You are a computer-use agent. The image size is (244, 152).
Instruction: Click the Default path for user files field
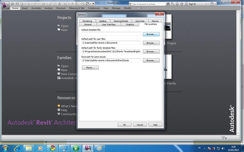click(x=111, y=43)
